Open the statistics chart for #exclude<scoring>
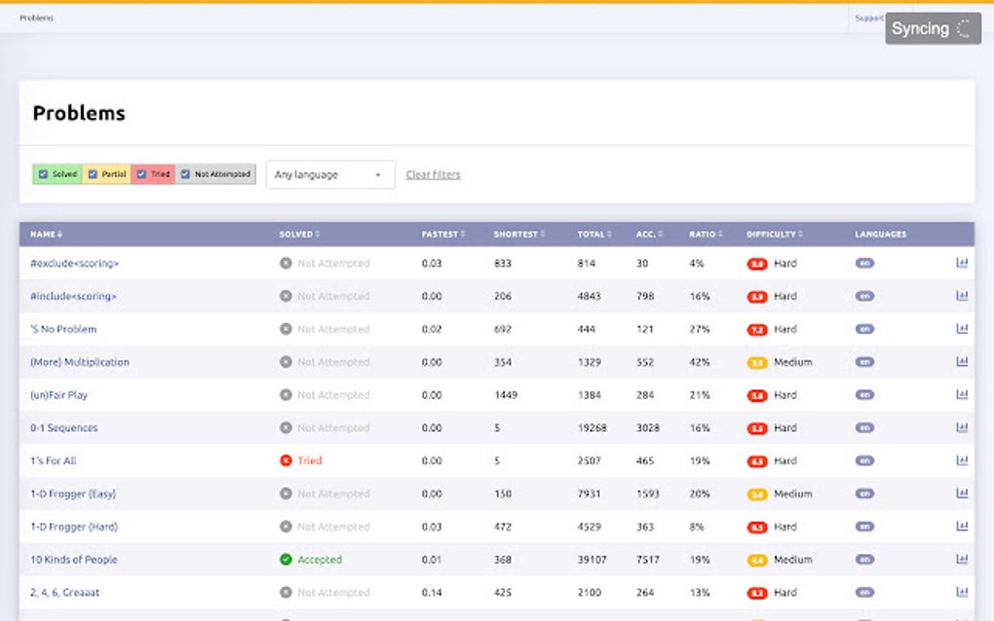 (x=963, y=262)
